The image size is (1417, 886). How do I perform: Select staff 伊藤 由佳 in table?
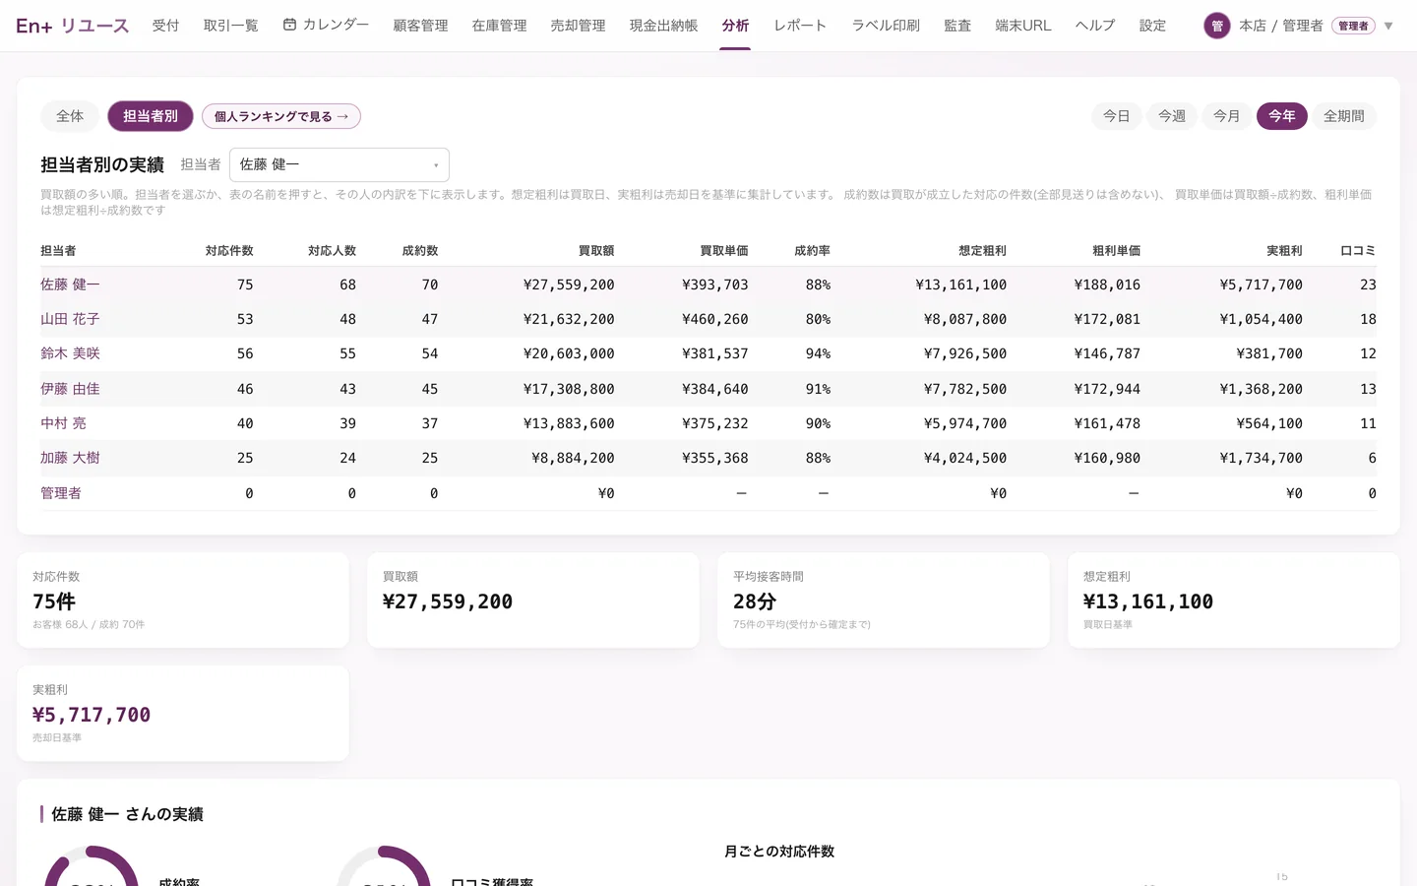(x=70, y=389)
